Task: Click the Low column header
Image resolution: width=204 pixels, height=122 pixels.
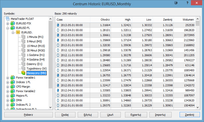Action: click(142, 20)
